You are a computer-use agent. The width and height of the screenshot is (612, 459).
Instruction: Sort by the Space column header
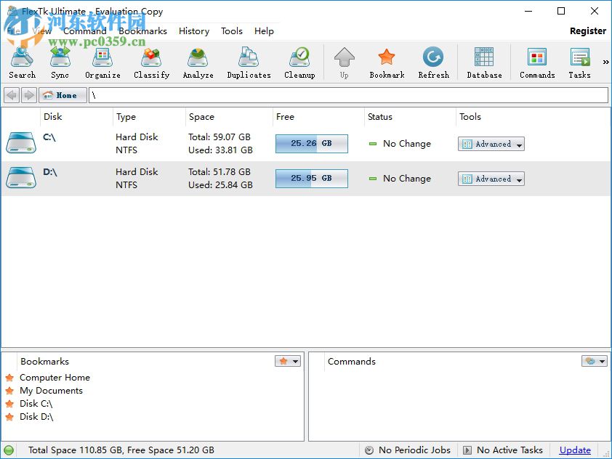[229, 117]
